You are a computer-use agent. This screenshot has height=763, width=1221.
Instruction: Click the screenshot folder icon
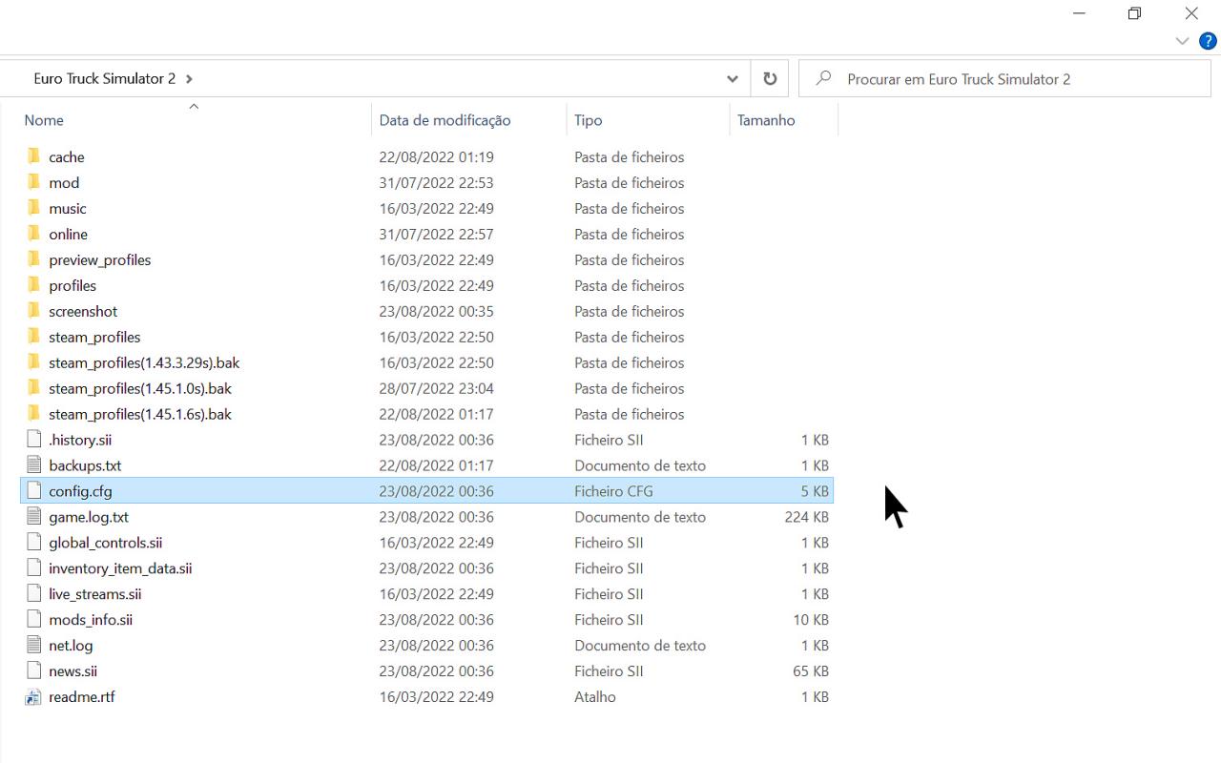(34, 311)
